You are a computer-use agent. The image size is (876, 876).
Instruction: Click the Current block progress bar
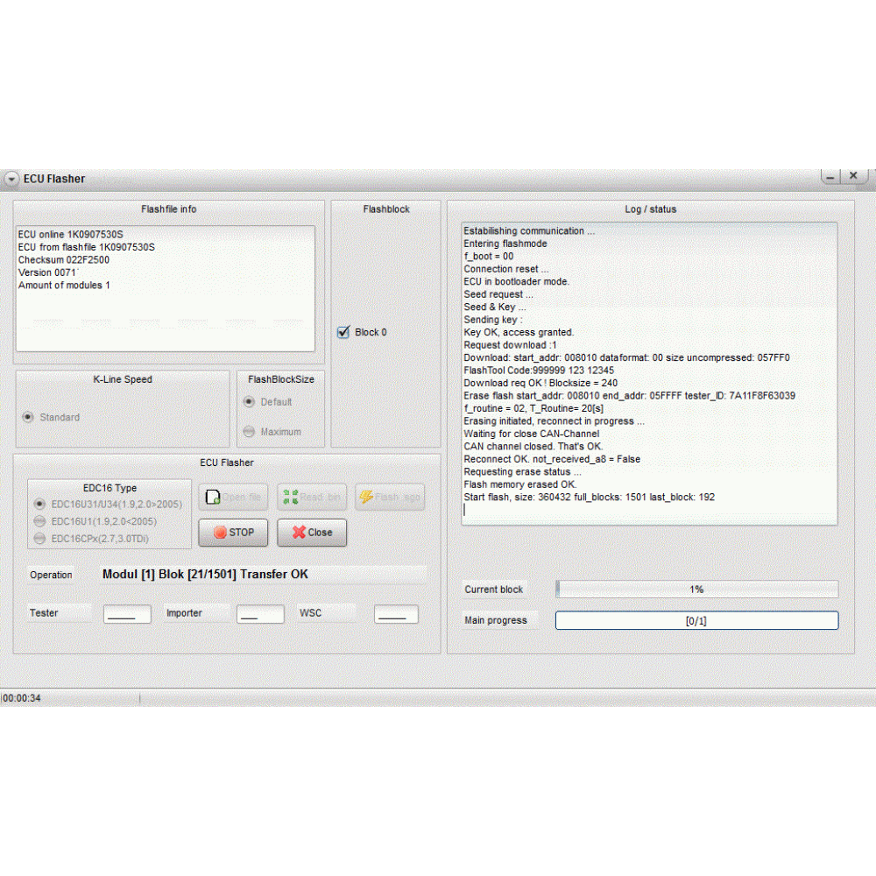(696, 590)
